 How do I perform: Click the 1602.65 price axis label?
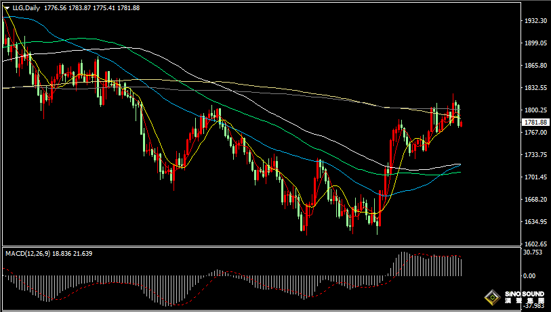pyautogui.click(x=536, y=244)
